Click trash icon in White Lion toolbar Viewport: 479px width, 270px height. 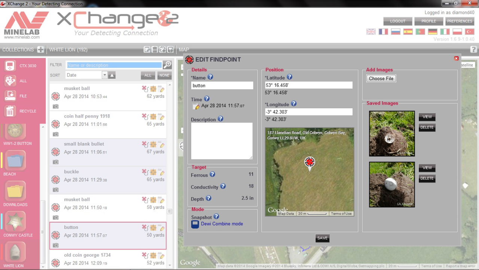(x=155, y=50)
